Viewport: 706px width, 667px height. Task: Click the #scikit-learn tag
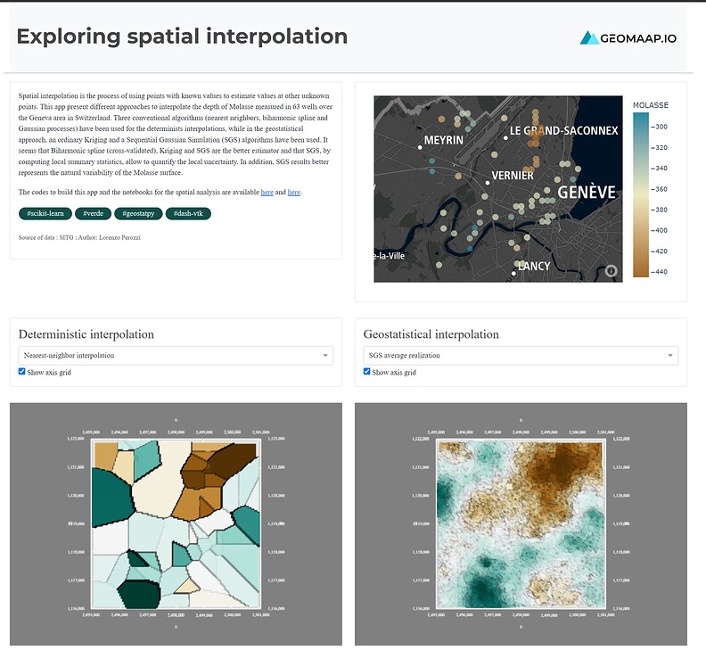click(x=45, y=213)
